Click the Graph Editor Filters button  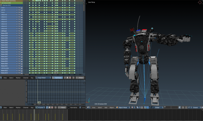click(x=62, y=107)
